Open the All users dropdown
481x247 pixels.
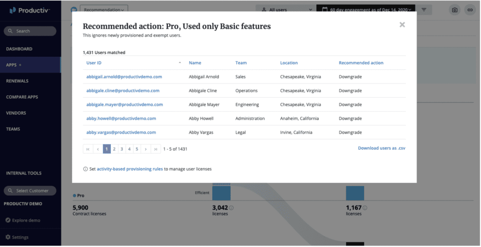[285, 9]
